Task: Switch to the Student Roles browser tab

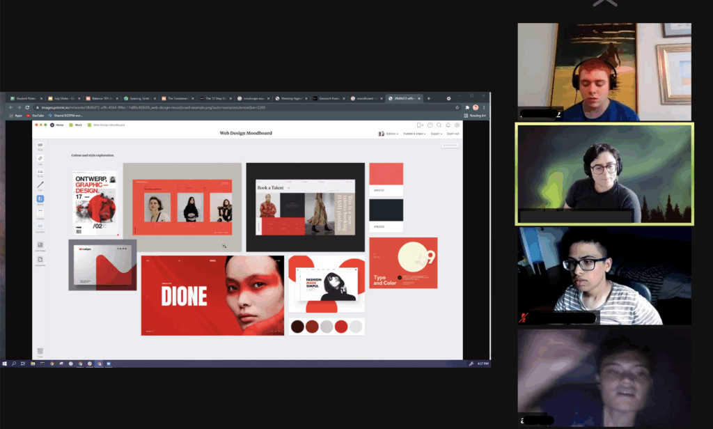Action: (25, 98)
